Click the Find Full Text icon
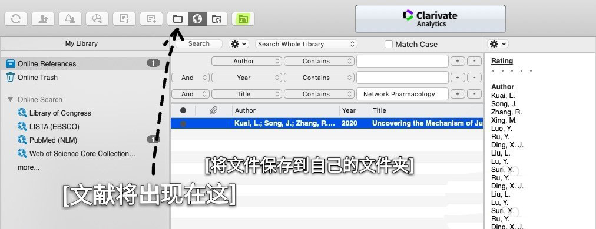Viewport: 596px width, 229px height. [97, 19]
